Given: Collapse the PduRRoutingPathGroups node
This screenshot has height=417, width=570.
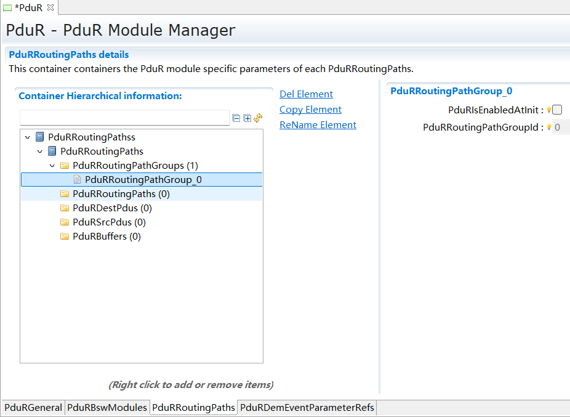Looking at the screenshot, I should coord(52,165).
